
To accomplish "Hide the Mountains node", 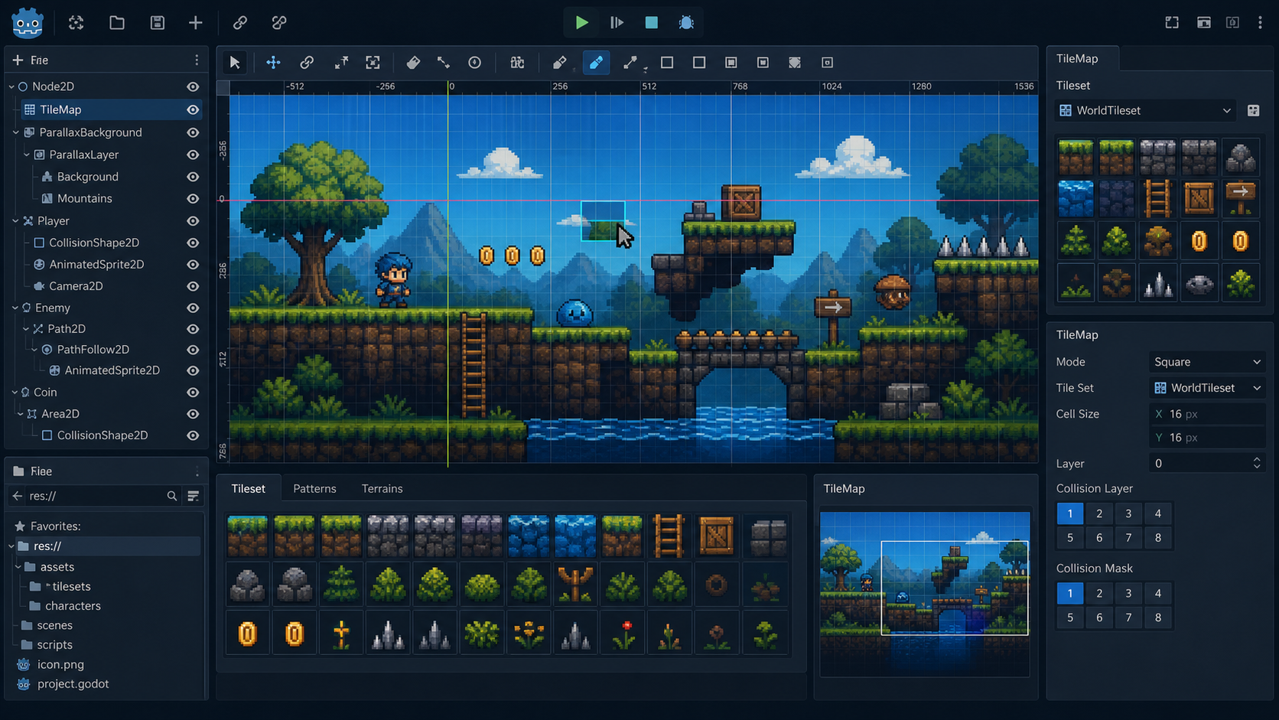I will (193, 198).
